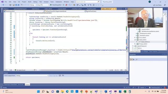Switch to the specimenschema.json tab
This screenshot has width=168, height=94.
pyautogui.click(x=20, y=9)
